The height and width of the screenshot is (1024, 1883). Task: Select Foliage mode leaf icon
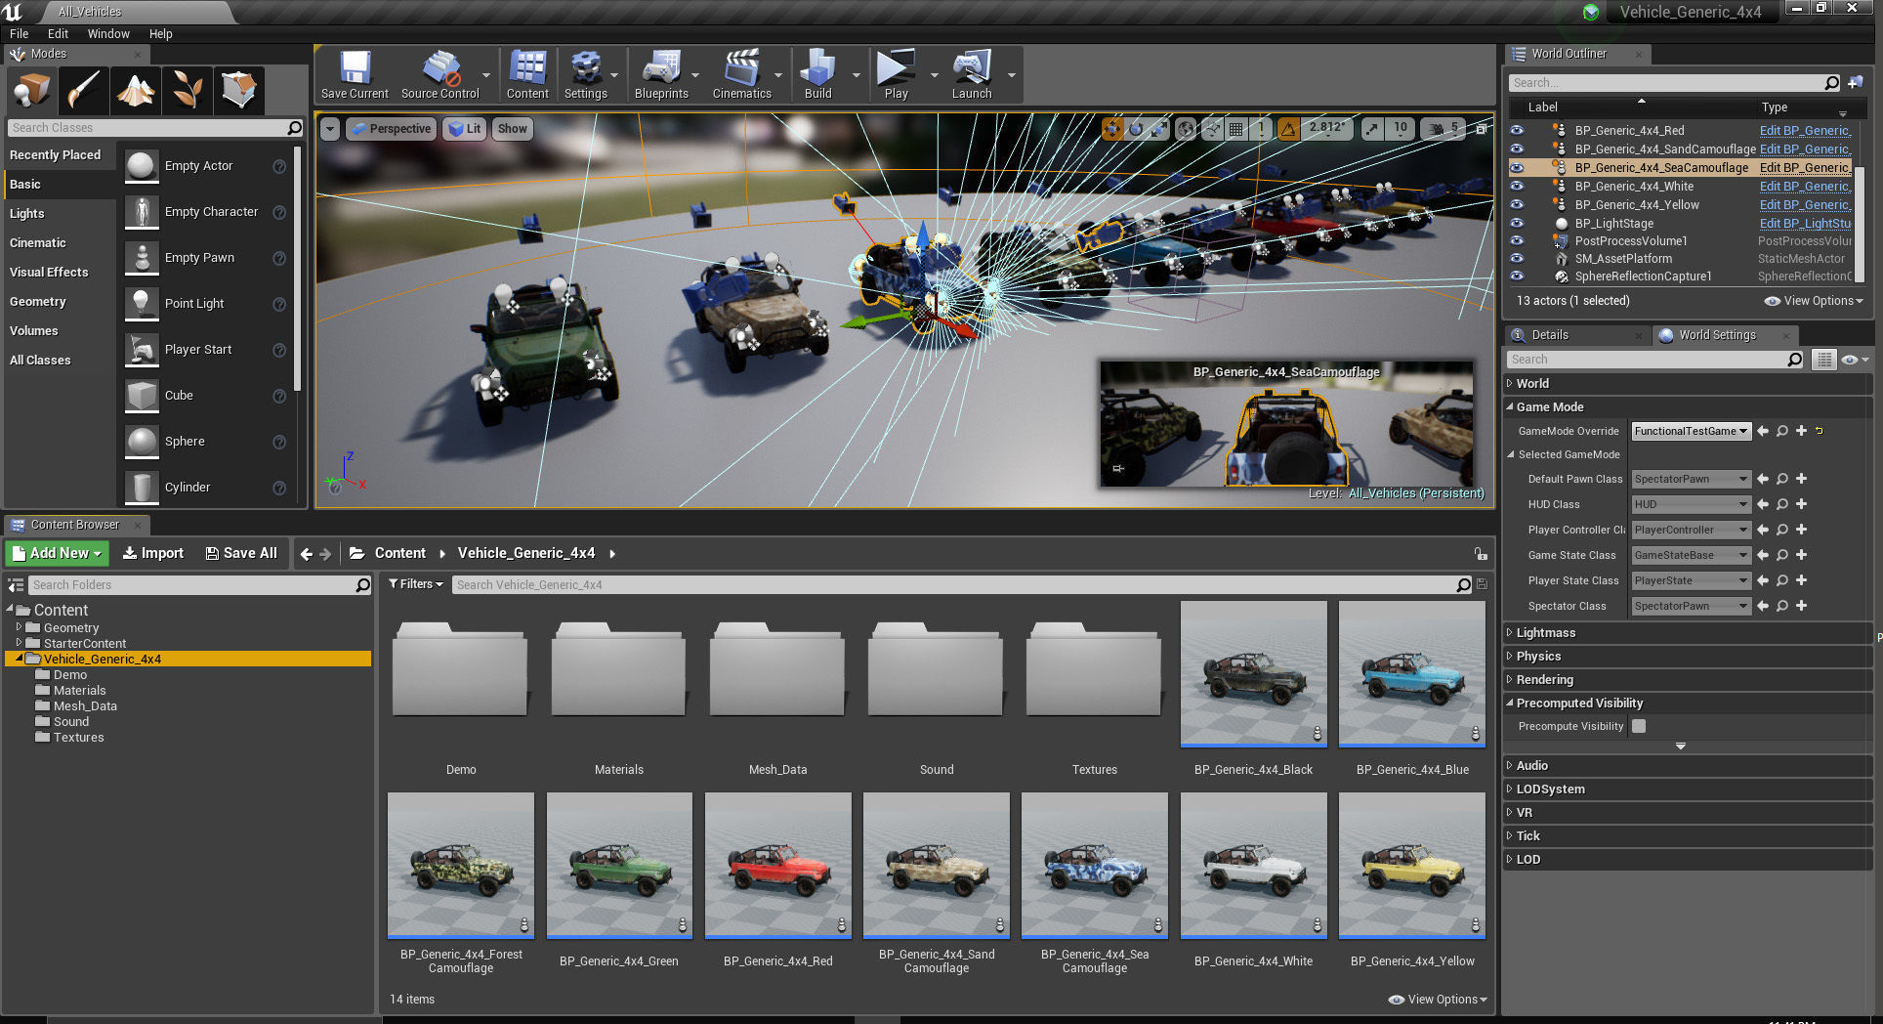click(x=188, y=91)
